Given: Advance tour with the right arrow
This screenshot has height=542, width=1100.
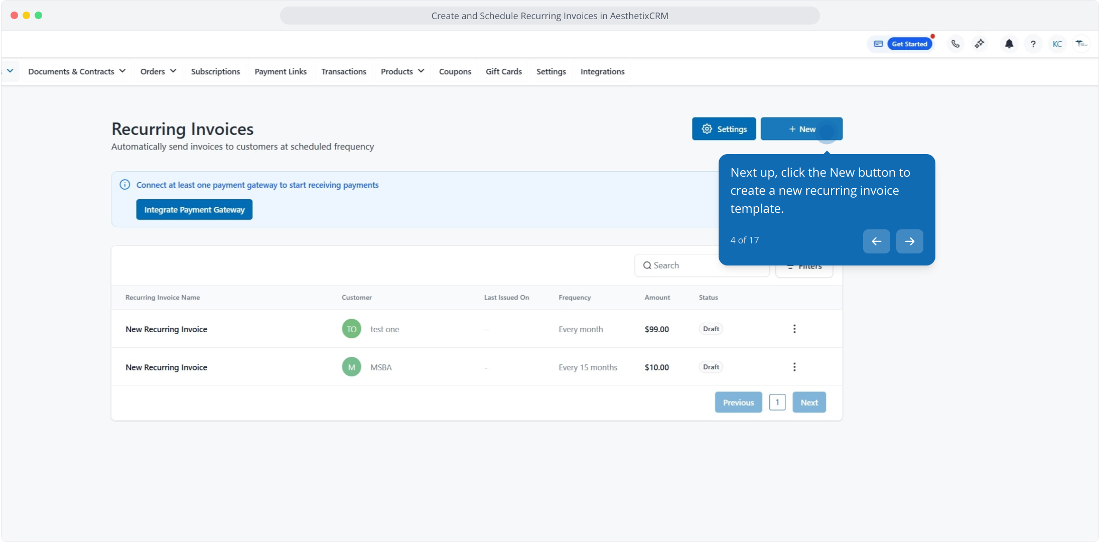Looking at the screenshot, I should tap(909, 241).
